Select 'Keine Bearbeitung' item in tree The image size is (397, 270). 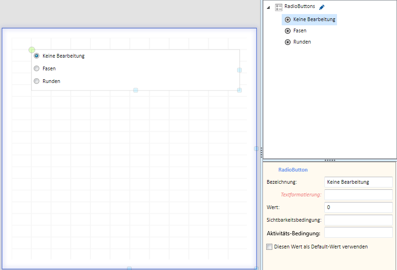click(x=309, y=20)
